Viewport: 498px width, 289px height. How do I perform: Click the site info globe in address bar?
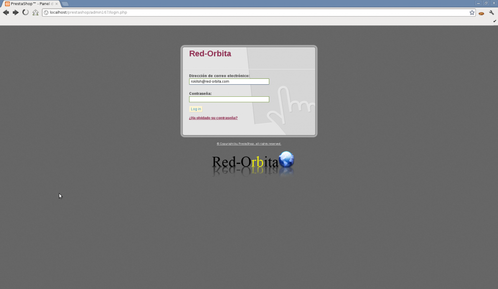(46, 12)
